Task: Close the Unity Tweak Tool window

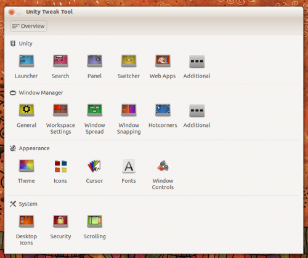Action: click(12, 12)
